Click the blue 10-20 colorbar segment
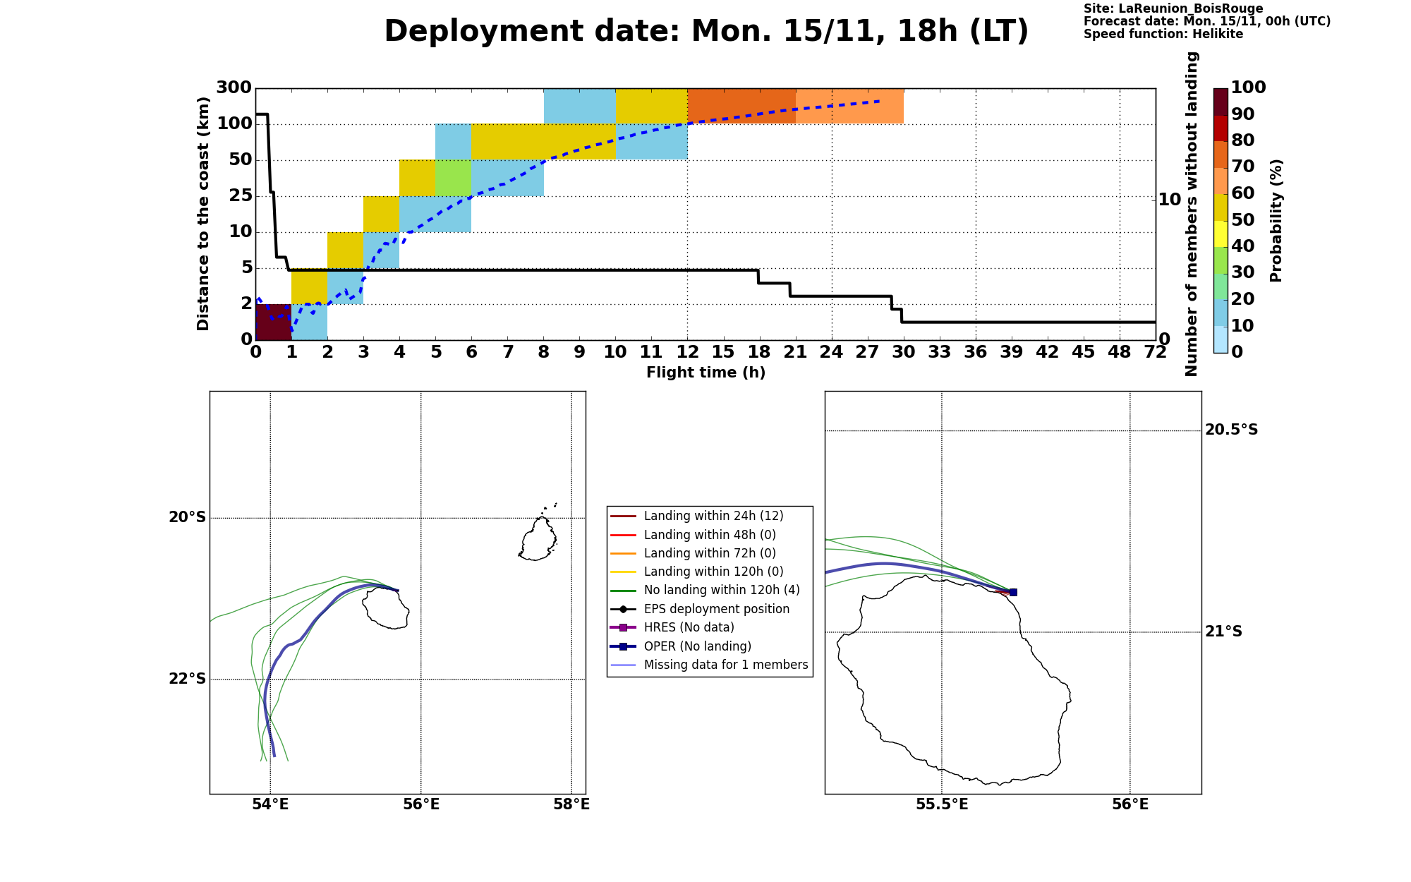The image size is (1411, 882). pos(1221,313)
